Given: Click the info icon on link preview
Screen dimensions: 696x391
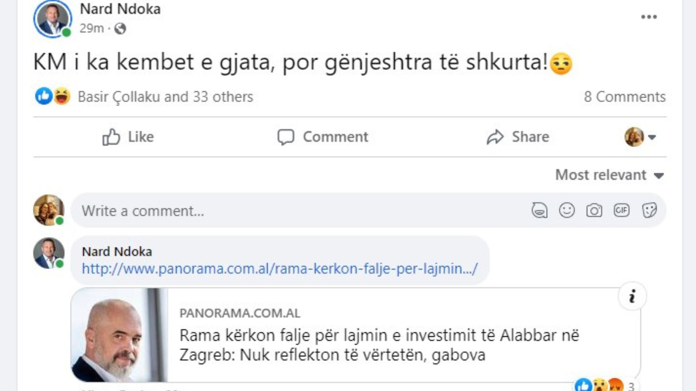Looking at the screenshot, I should [632, 296].
